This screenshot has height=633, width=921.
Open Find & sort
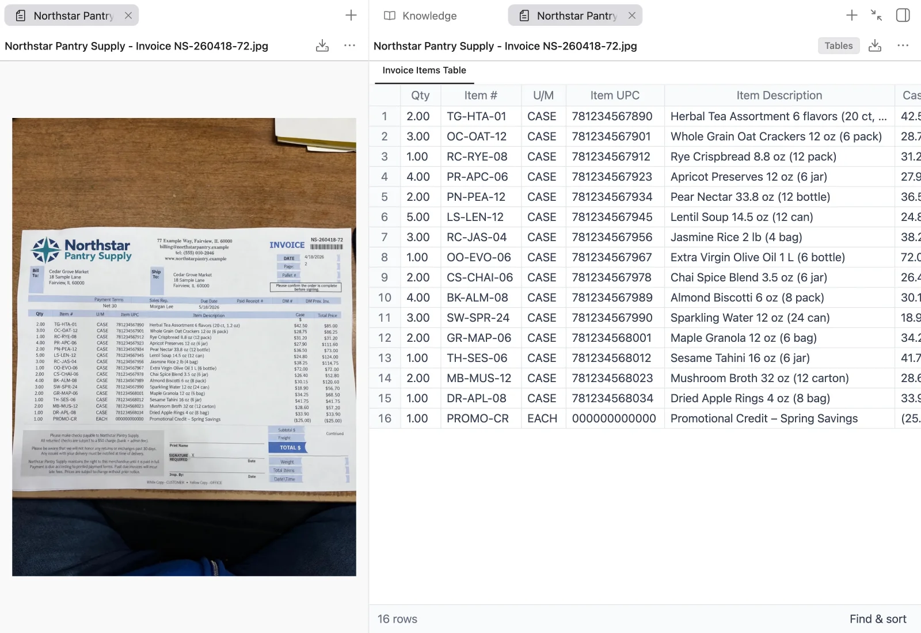point(878,619)
